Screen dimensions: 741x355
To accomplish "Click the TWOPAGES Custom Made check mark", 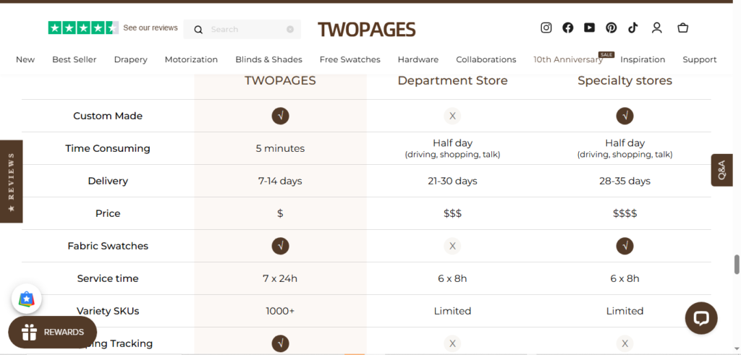I will click(x=280, y=116).
